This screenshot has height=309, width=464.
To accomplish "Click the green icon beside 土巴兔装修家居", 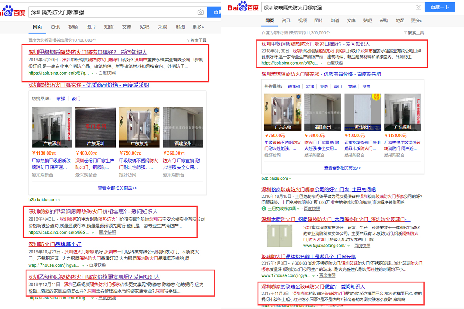I will [263, 209].
